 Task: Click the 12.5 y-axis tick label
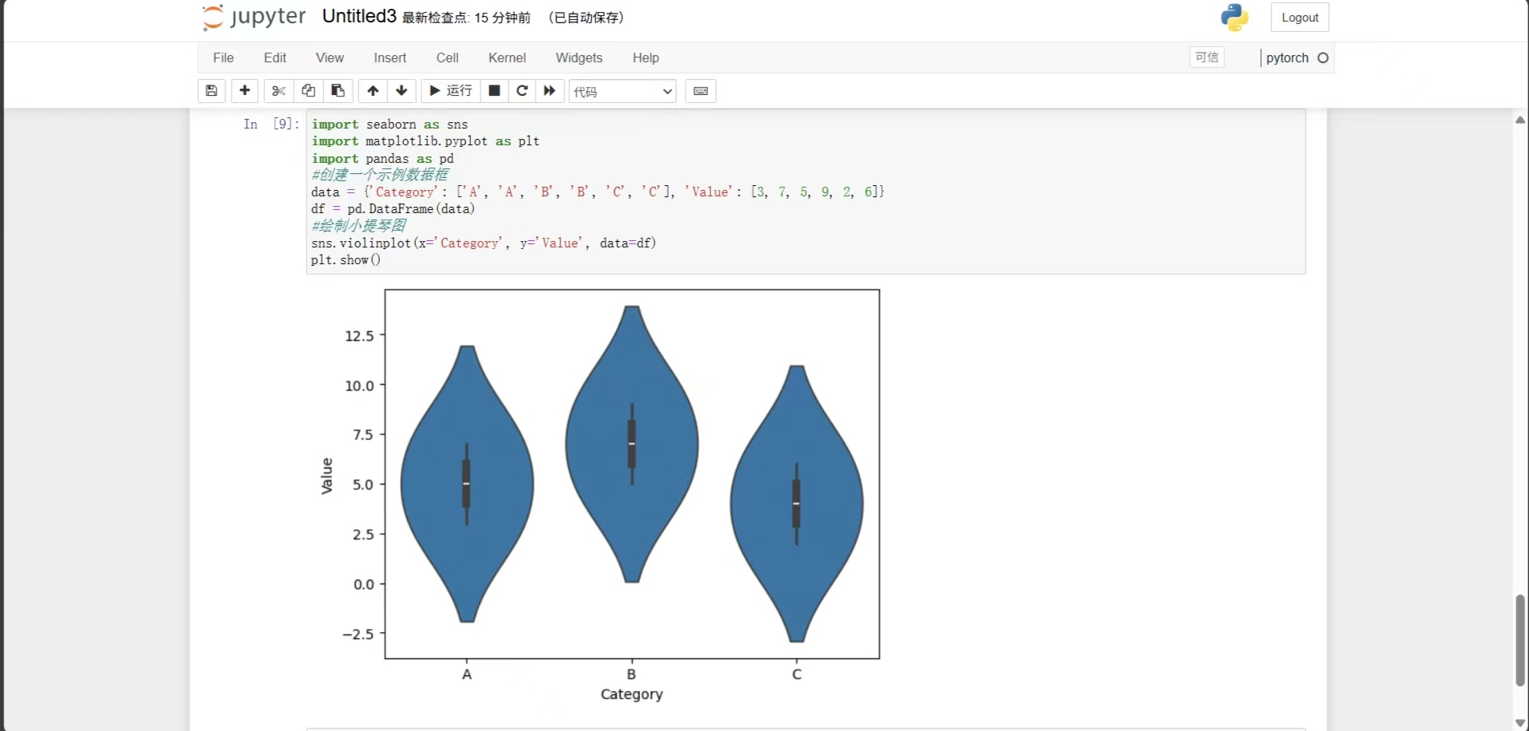pos(359,336)
